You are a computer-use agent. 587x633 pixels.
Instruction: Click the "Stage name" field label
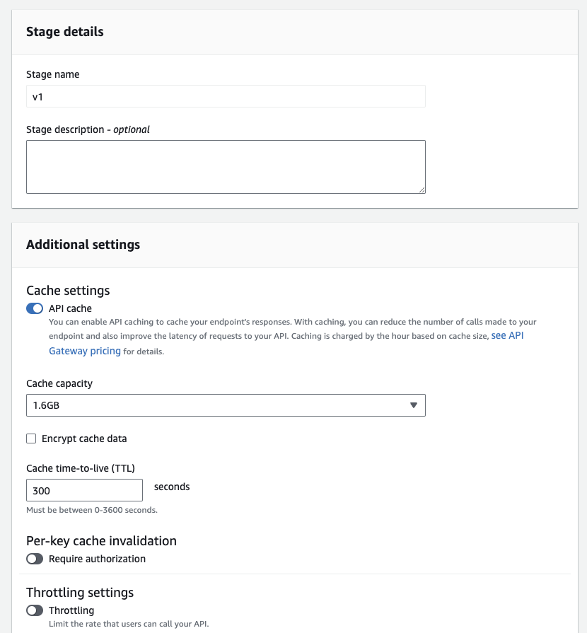pyautogui.click(x=53, y=74)
